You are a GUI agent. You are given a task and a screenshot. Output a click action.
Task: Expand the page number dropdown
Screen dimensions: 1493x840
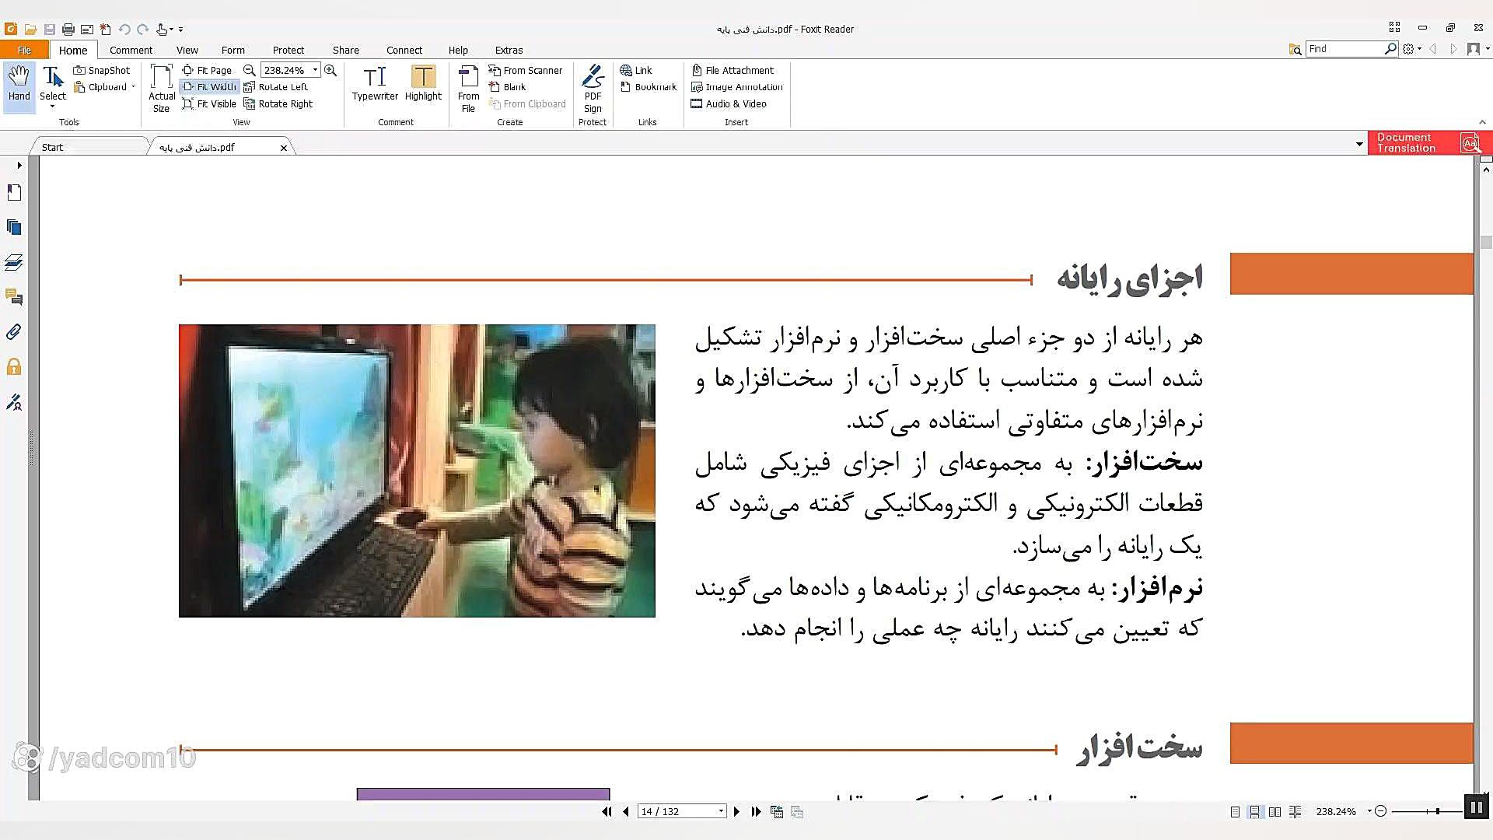pos(721,811)
